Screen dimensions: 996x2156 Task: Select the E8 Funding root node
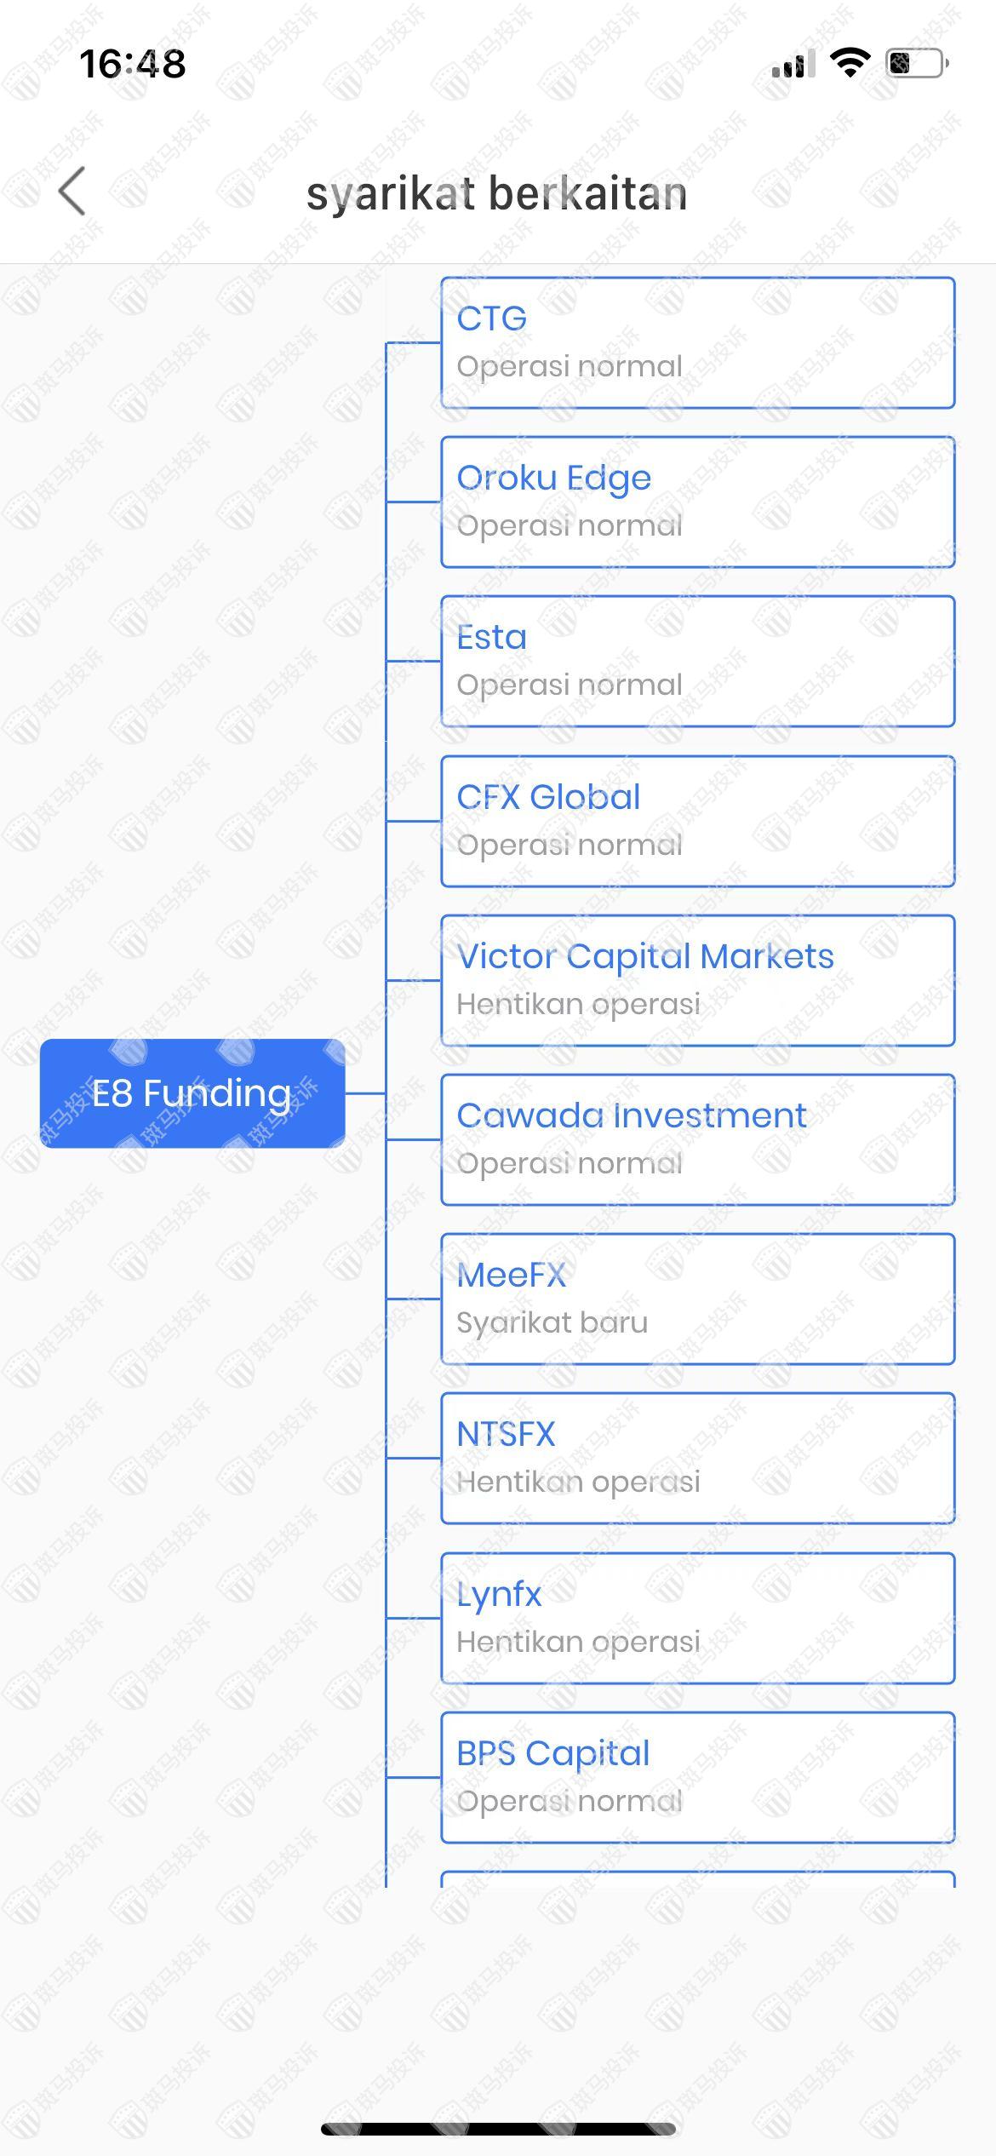pyautogui.click(x=192, y=1093)
